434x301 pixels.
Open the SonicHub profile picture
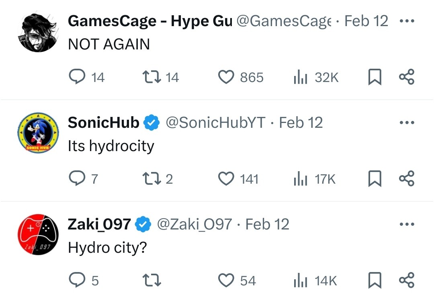38,133
